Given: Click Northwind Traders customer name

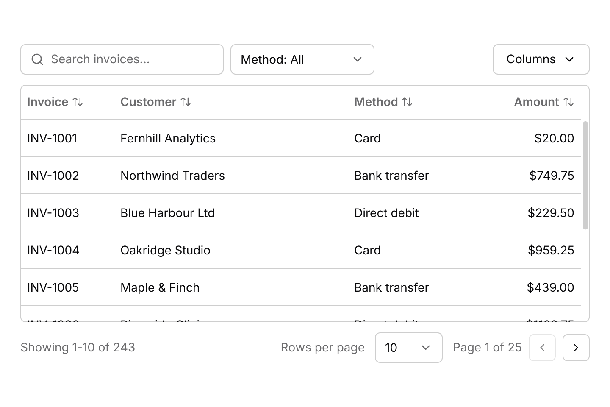Looking at the screenshot, I should [172, 176].
